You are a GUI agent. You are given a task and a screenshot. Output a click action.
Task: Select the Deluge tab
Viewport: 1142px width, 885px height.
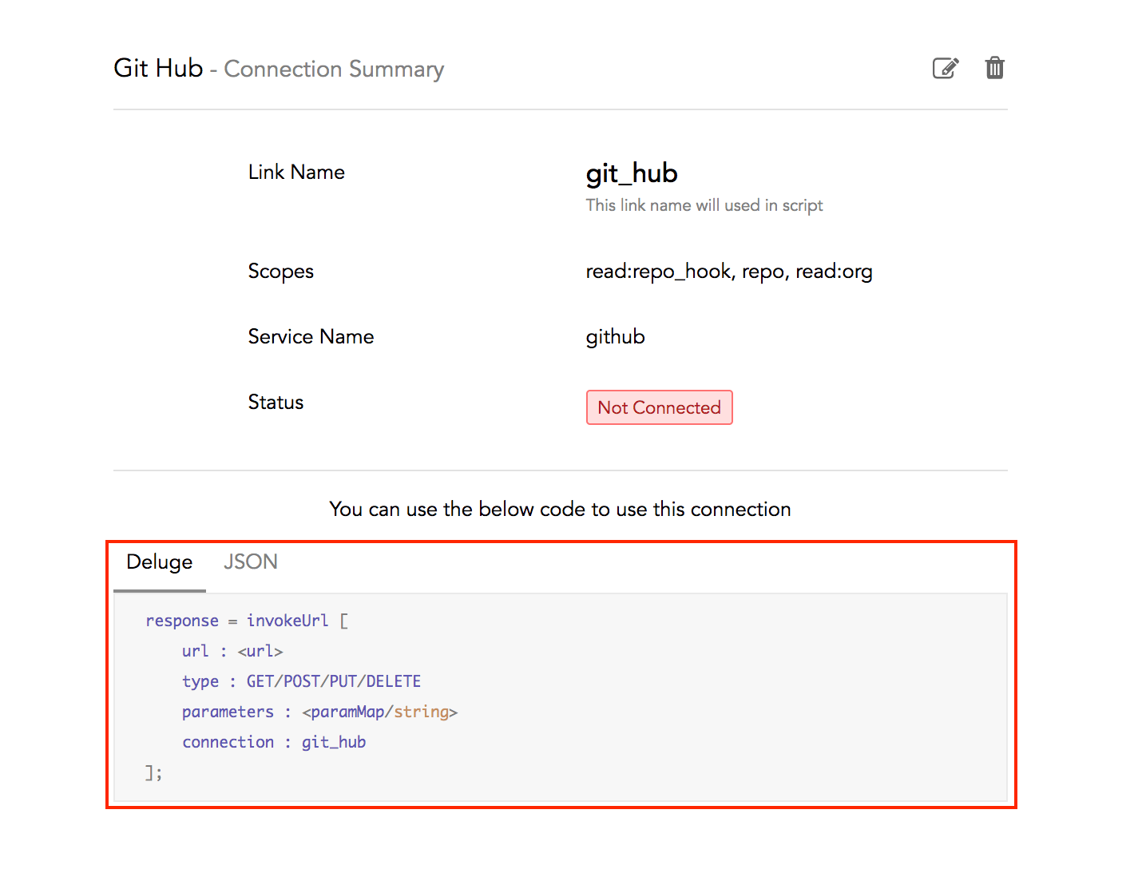click(x=159, y=562)
